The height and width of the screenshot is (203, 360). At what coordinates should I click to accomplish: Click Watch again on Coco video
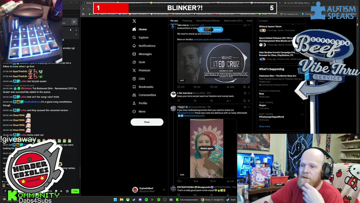coord(207,148)
